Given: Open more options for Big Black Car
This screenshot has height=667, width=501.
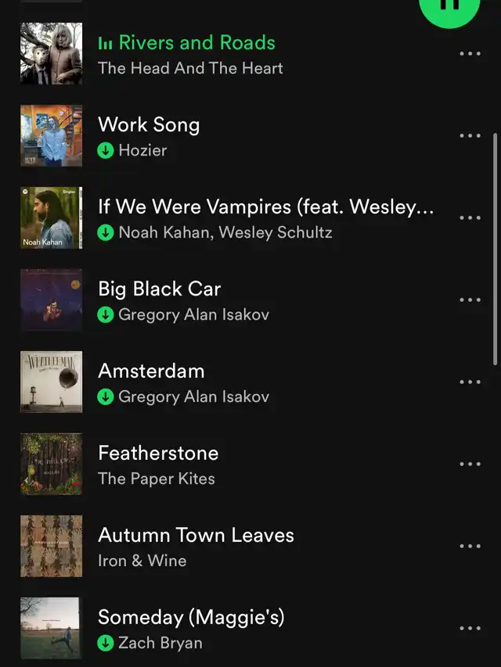Looking at the screenshot, I should click(470, 300).
